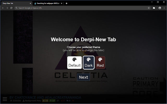Open a new browser tab
Image resolution: width=167 pixels, height=104 pixels.
tap(67, 3)
